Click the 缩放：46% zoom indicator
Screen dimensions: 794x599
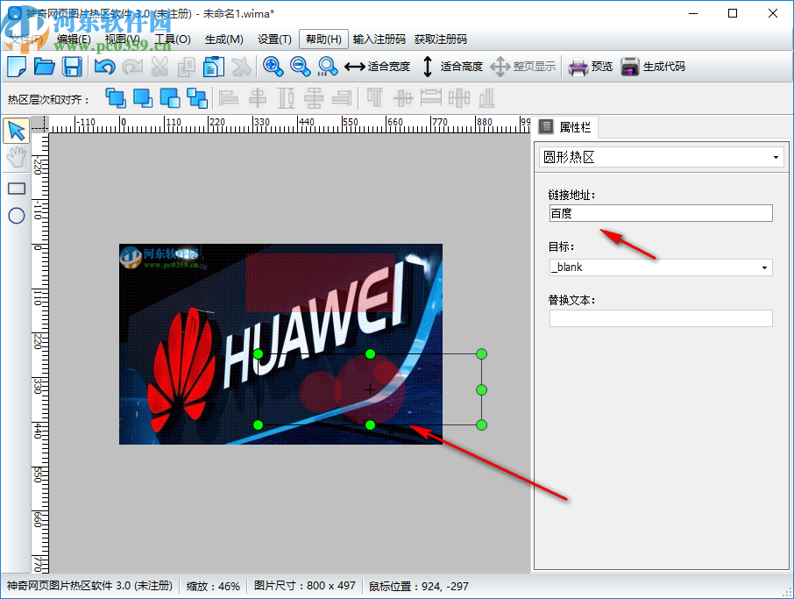[214, 586]
